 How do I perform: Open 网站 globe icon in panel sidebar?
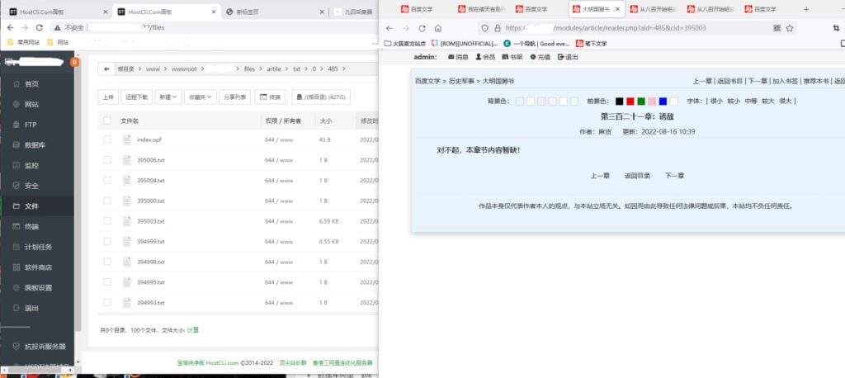[x=17, y=105]
